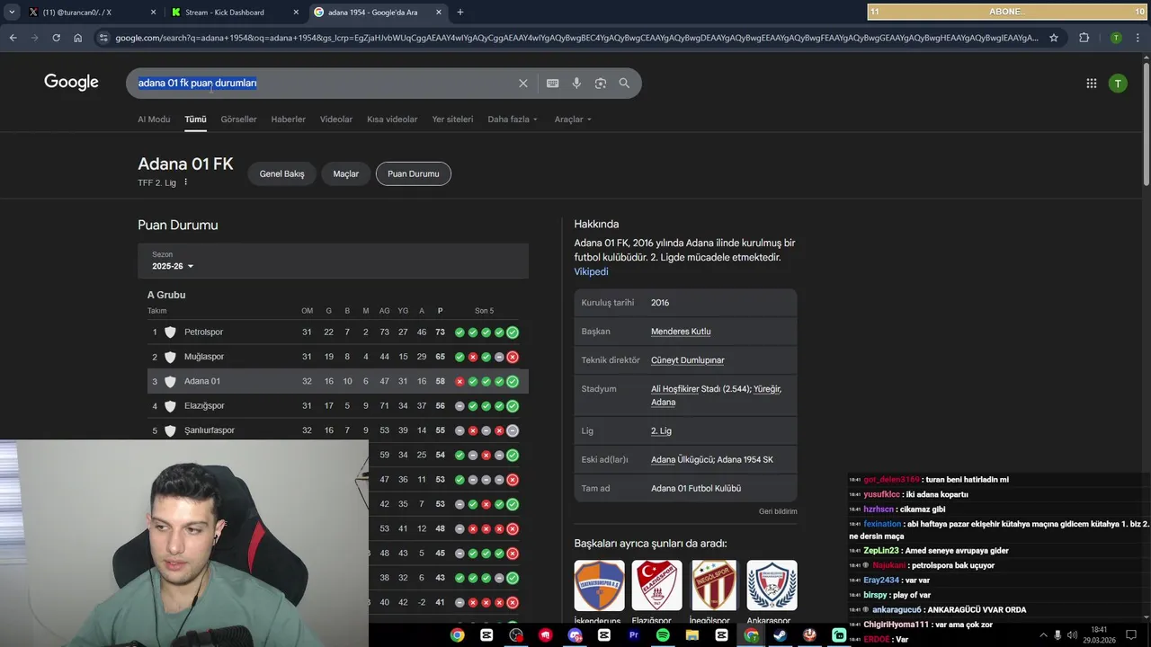Open a new browser tab
The height and width of the screenshot is (647, 1151).
460,12
